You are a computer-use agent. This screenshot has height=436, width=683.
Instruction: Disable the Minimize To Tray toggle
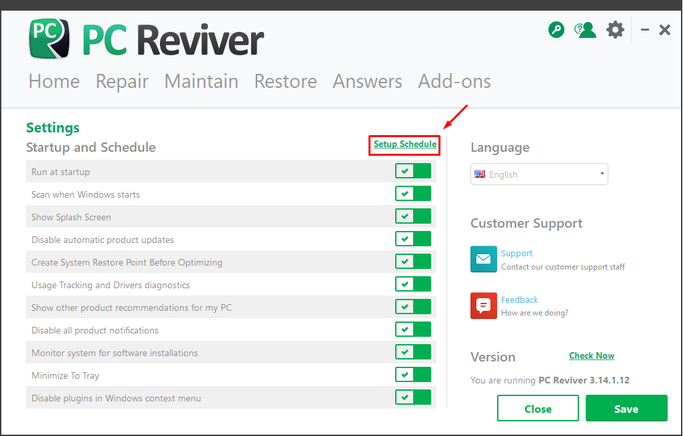(413, 374)
